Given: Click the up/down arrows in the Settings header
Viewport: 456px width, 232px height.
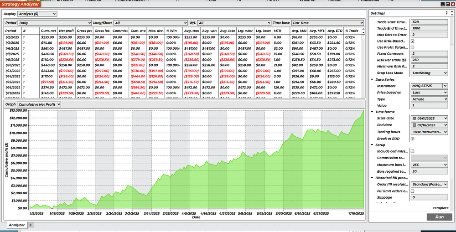Looking at the screenshot, I should pyautogui.click(x=451, y=13).
